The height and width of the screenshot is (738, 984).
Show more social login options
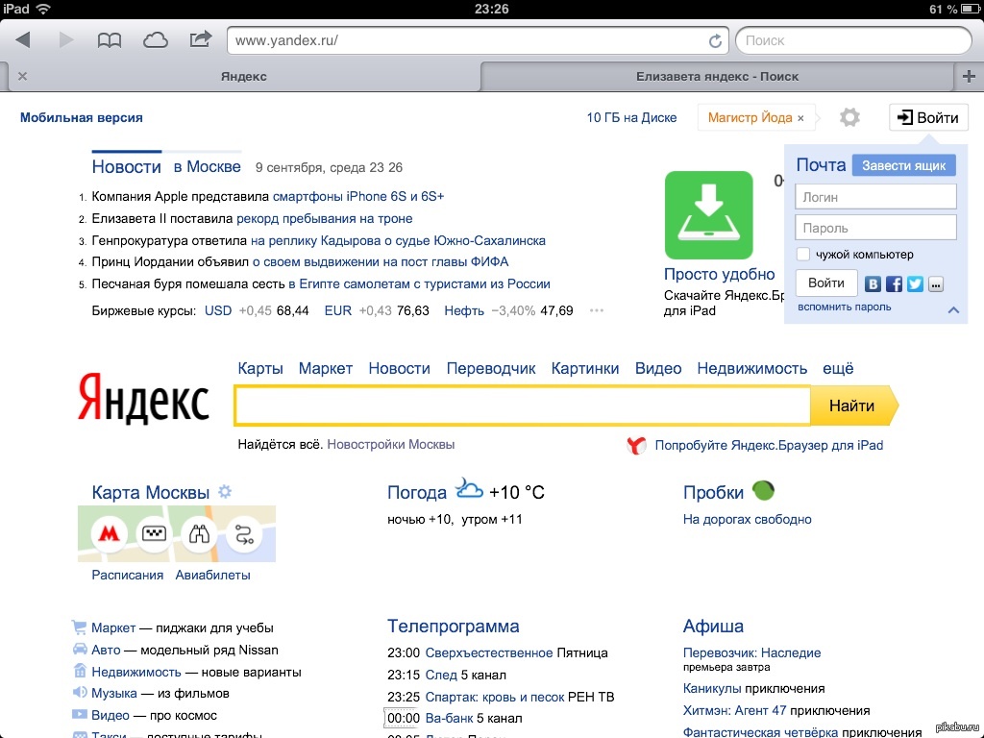936,284
